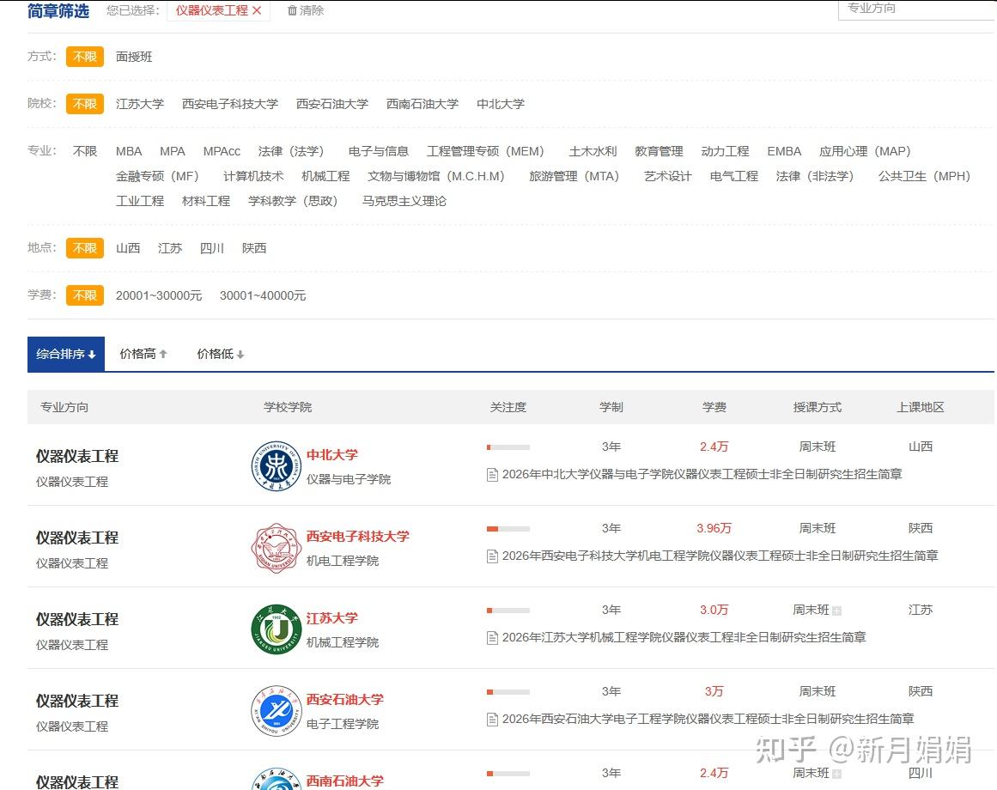Click 西安电子科技大学 attention level bar
The width and height of the screenshot is (997, 790).
pos(508,529)
